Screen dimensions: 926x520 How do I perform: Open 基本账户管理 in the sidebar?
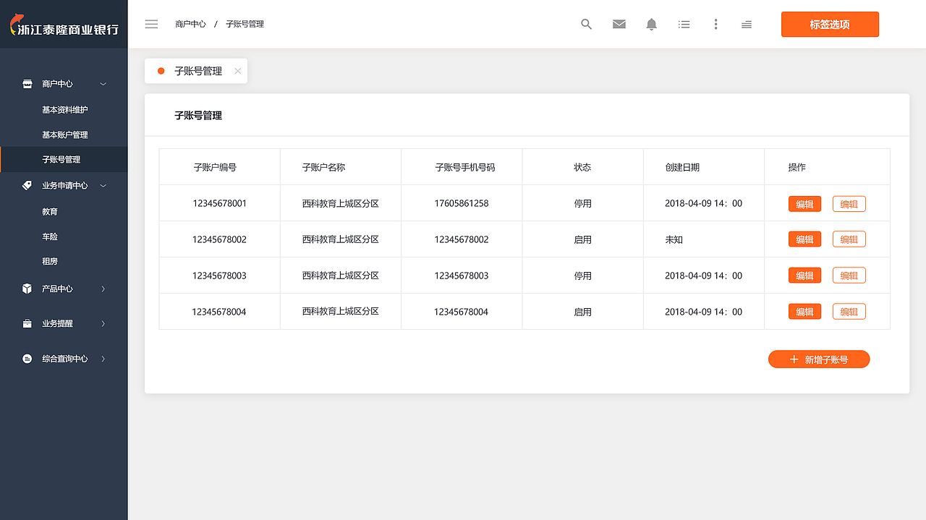tap(64, 135)
